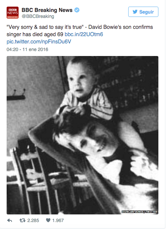
Task: Retweet using the retweet arrows icon
Action: [23, 220]
